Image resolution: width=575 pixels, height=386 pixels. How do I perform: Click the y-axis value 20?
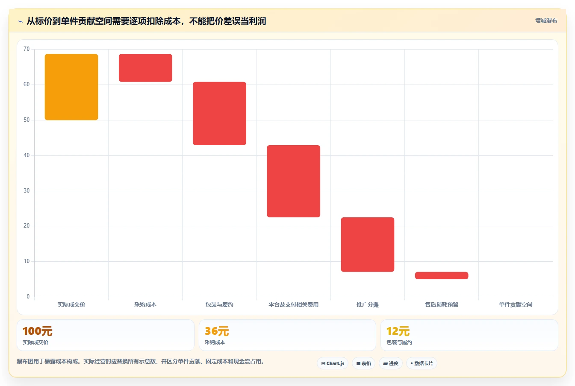[x=27, y=226]
